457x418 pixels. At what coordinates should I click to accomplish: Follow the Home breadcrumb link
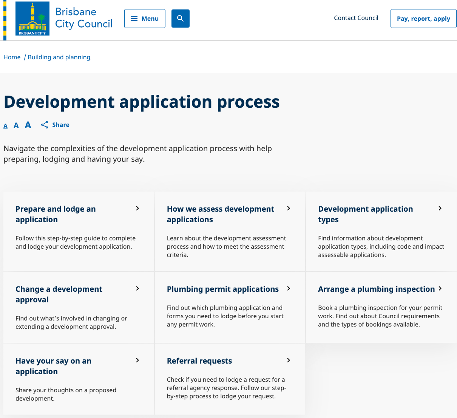[x=12, y=57]
